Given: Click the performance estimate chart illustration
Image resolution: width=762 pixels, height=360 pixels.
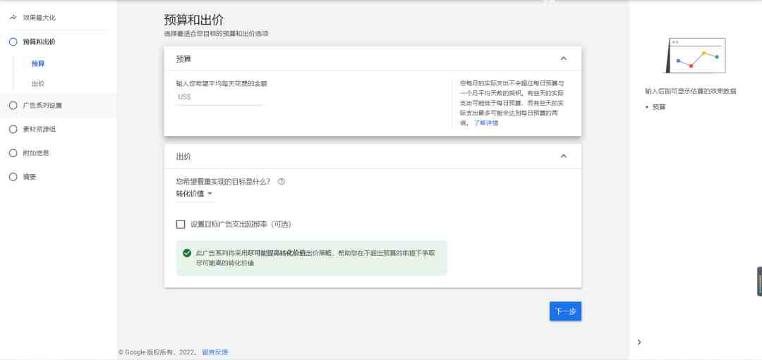Looking at the screenshot, I should 695,56.
